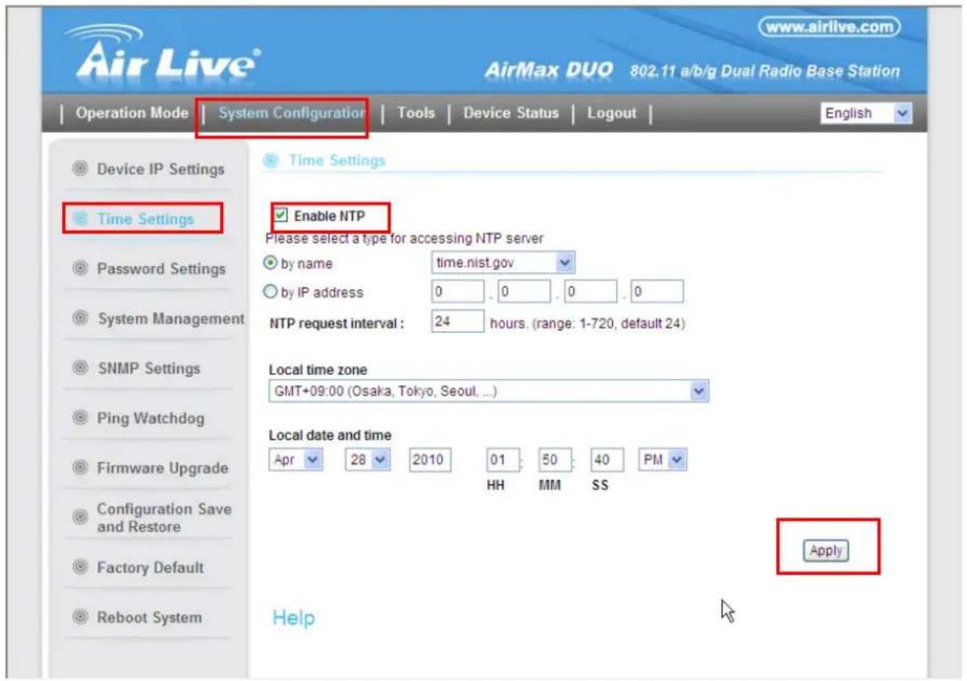The width and height of the screenshot is (967, 681).
Task: Open the day dropdown showing 28
Action: point(368,460)
